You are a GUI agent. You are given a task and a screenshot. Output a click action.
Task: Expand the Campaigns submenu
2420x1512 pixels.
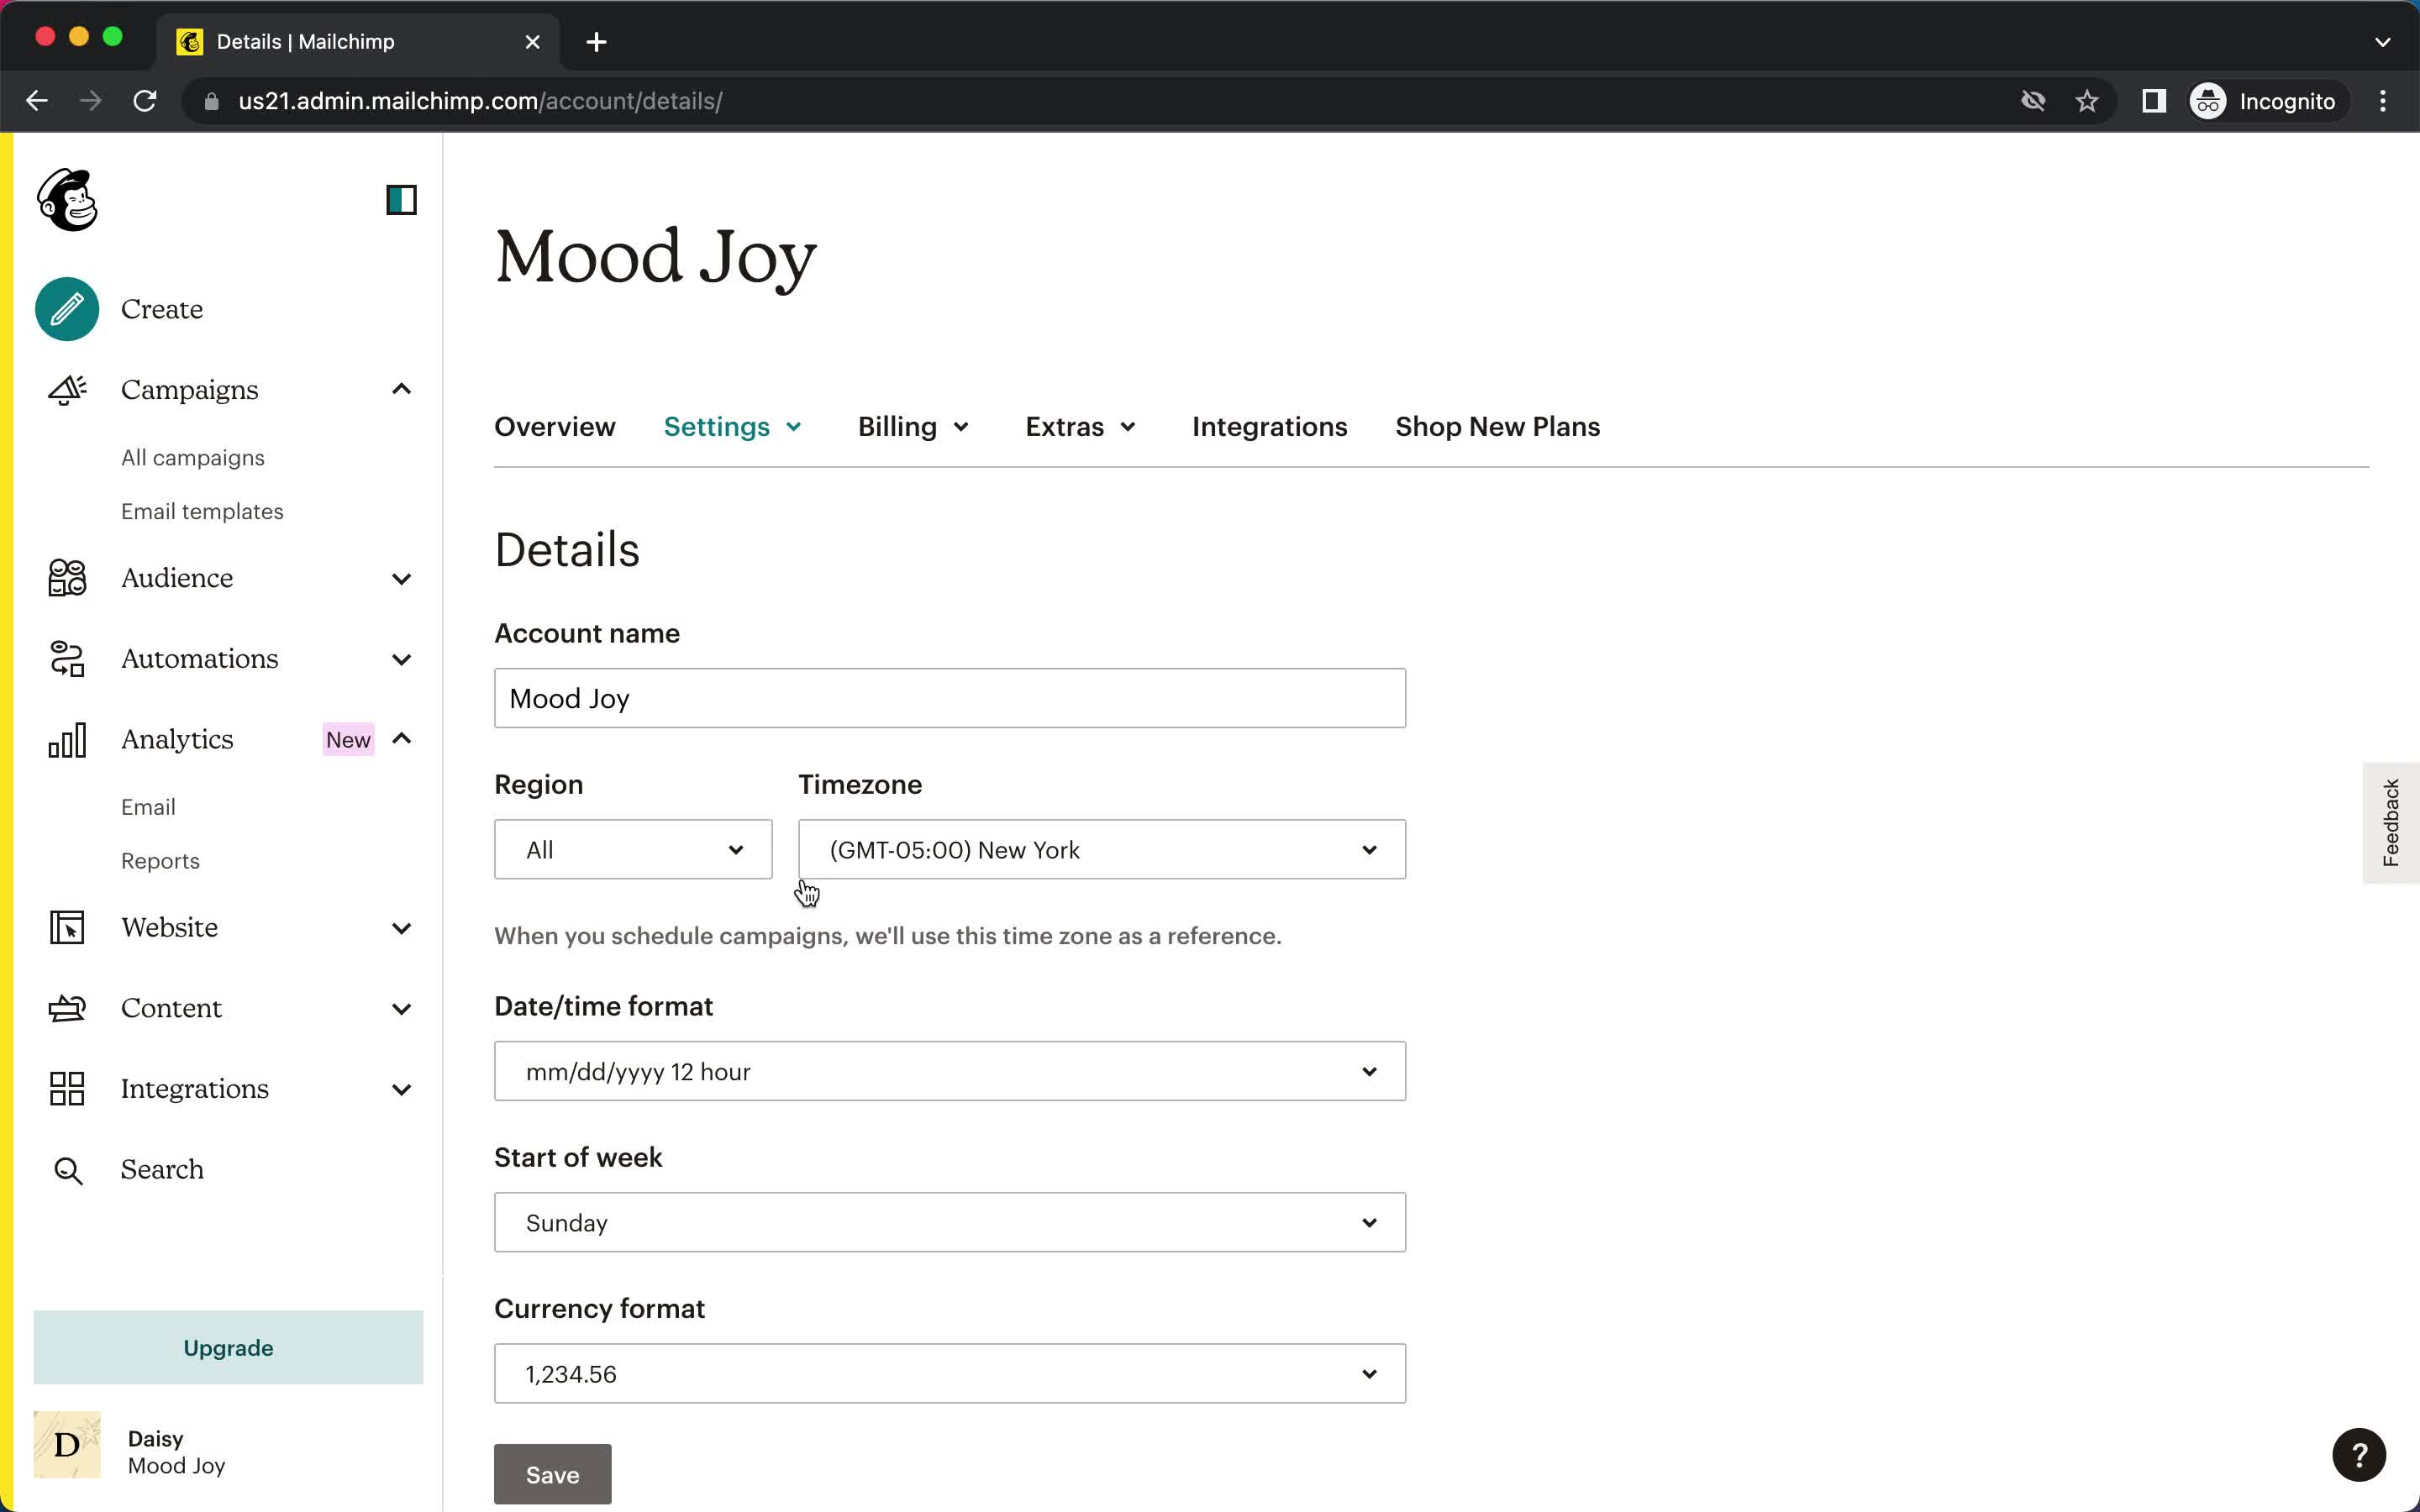tap(402, 388)
